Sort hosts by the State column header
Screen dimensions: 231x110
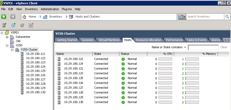(x=105, y=54)
